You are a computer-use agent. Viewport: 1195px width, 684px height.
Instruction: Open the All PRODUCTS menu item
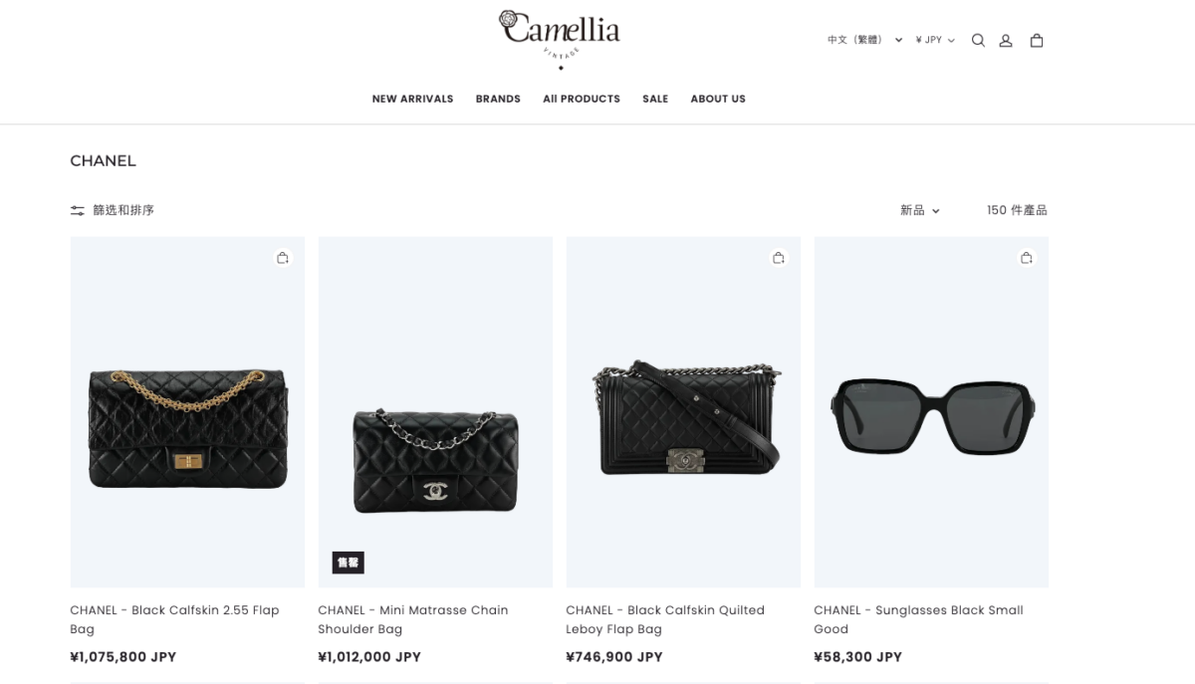tap(582, 99)
